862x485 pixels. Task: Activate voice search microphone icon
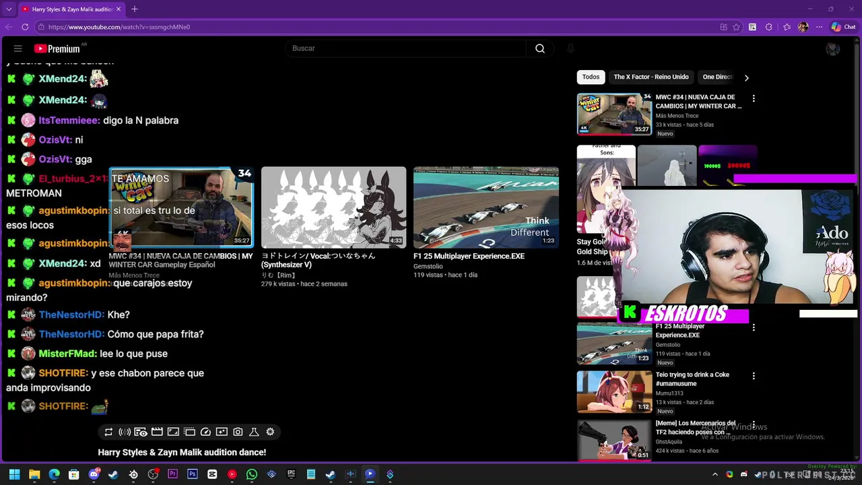570,48
